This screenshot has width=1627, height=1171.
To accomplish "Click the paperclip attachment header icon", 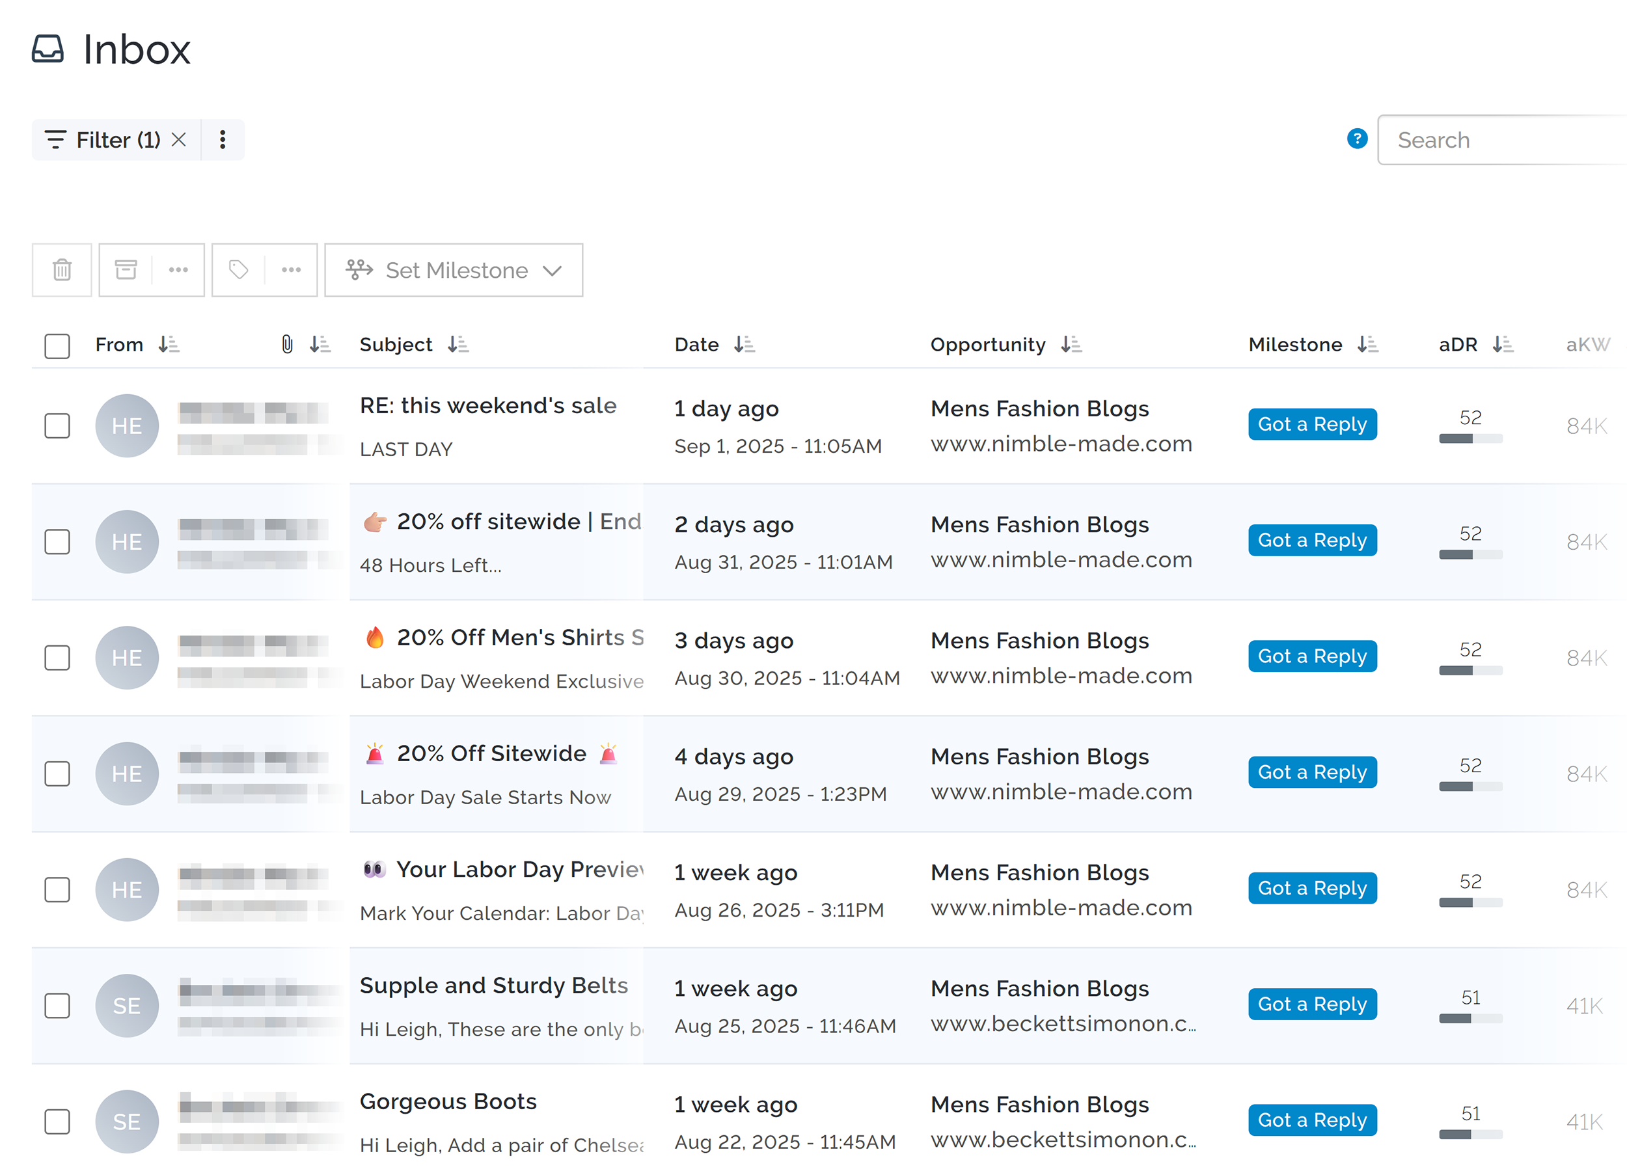I will click(287, 345).
